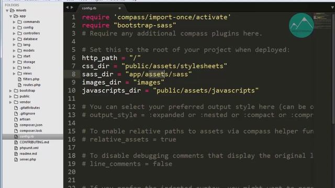The height and width of the screenshot is (188, 335).
Task: Click the models folder icon
Action: coord(20,51)
